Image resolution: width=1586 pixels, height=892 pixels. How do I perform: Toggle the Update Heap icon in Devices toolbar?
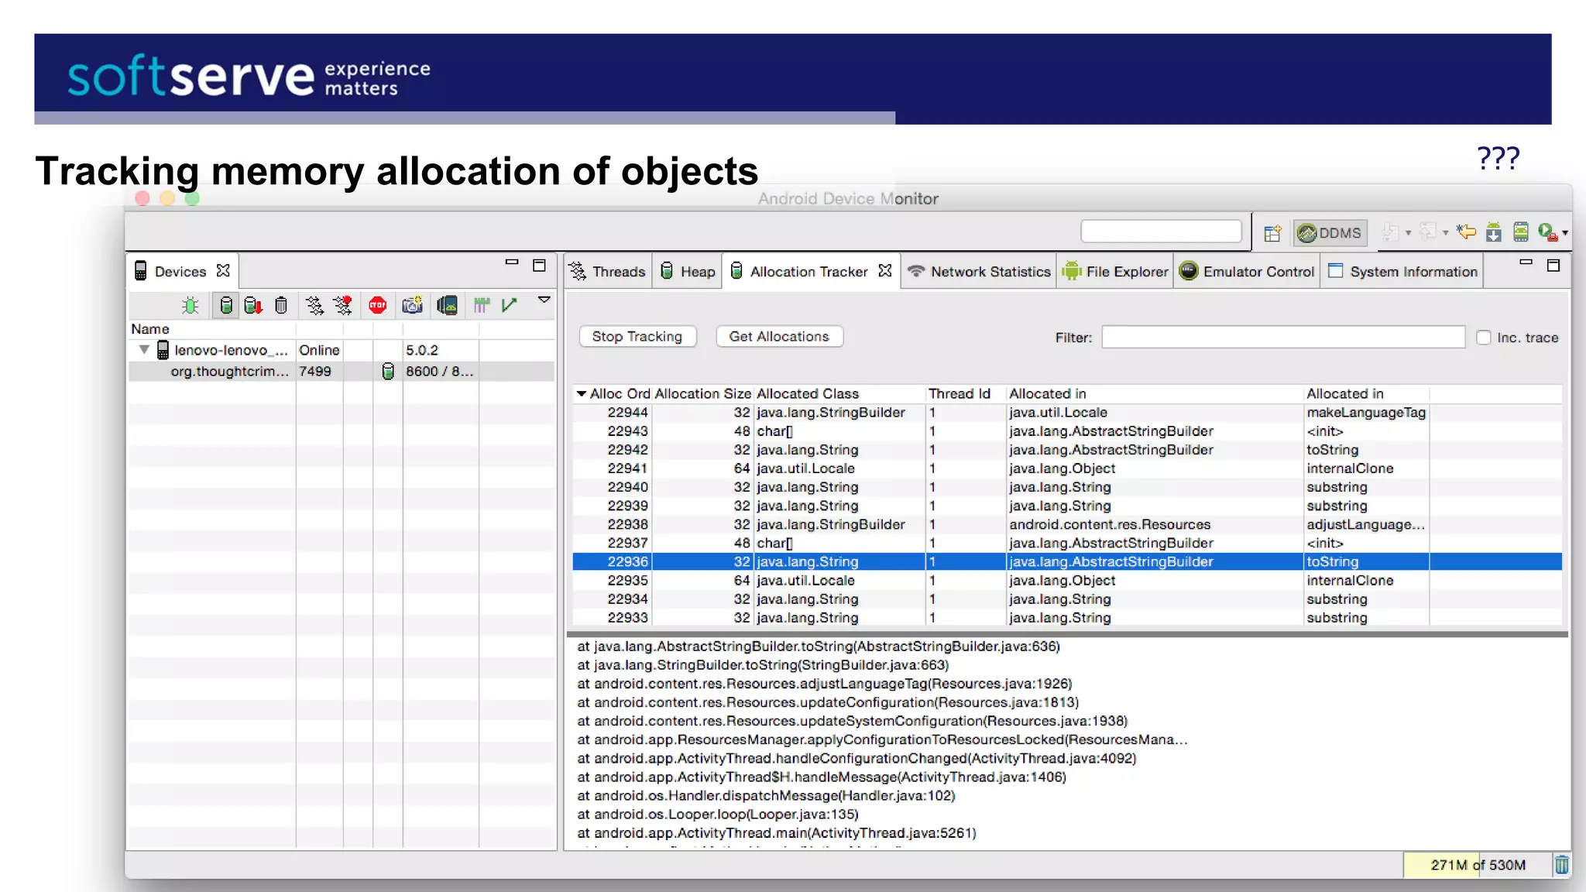[x=225, y=306]
